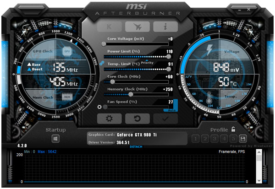Click the airplane overclock scanner icon

pyautogui.click(x=137, y=27)
